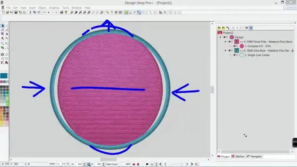The width and height of the screenshot is (297, 167).
Task: Select 1990 Floral Pink Madeira Poly Neon row
Action: click(x=266, y=42)
